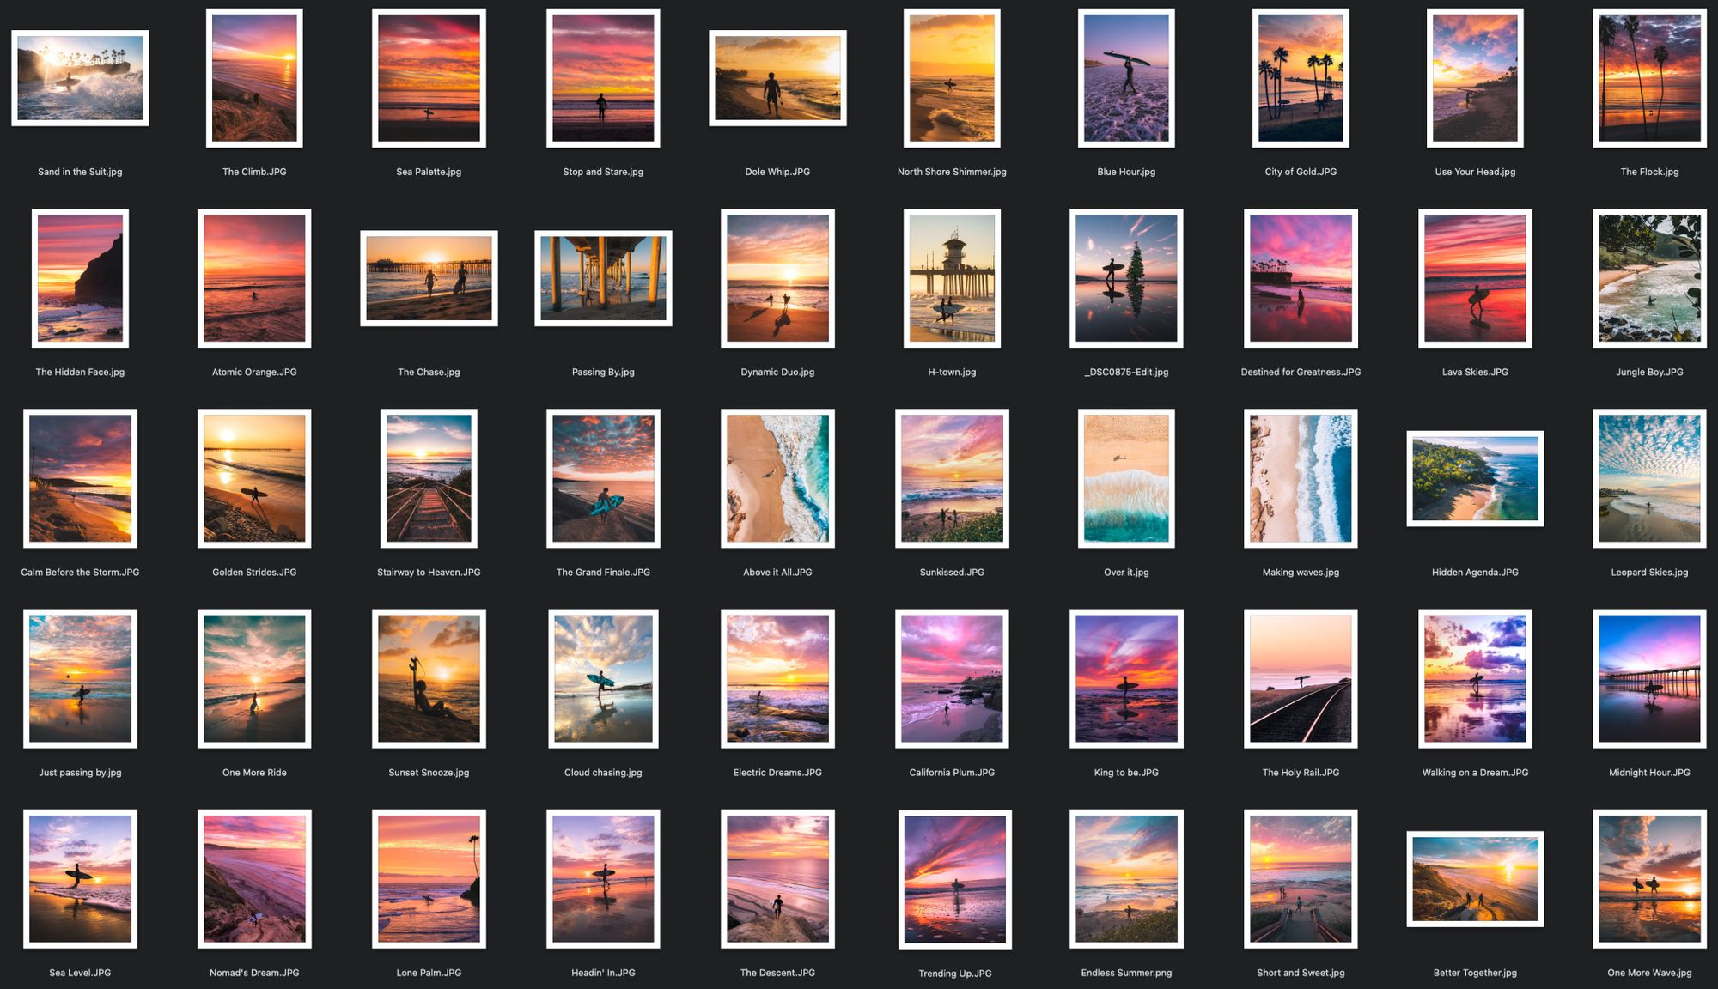
Task: Select the Midnight Hour.JPG pier image
Action: (1649, 678)
